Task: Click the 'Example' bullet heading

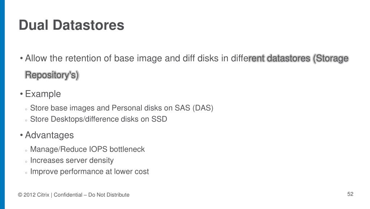Action: (43, 94)
